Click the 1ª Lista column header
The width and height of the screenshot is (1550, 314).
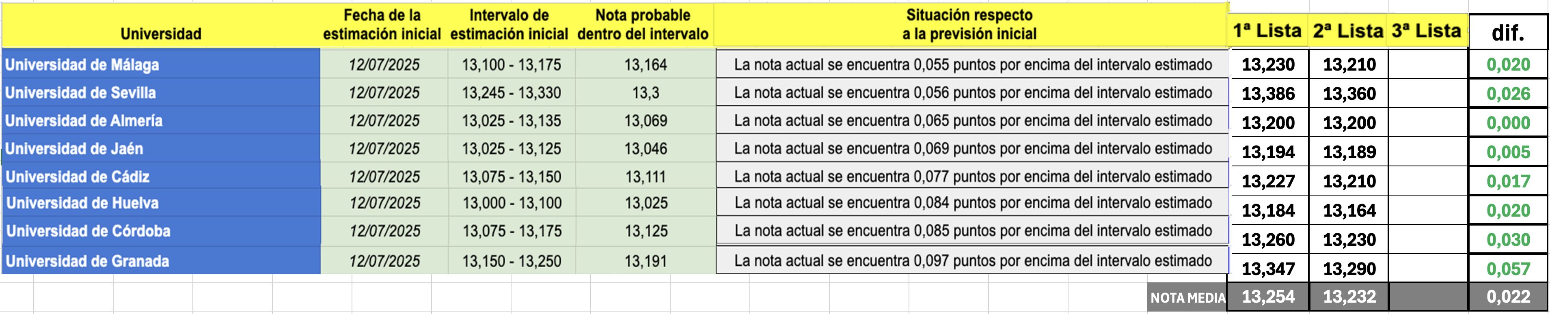(1267, 31)
